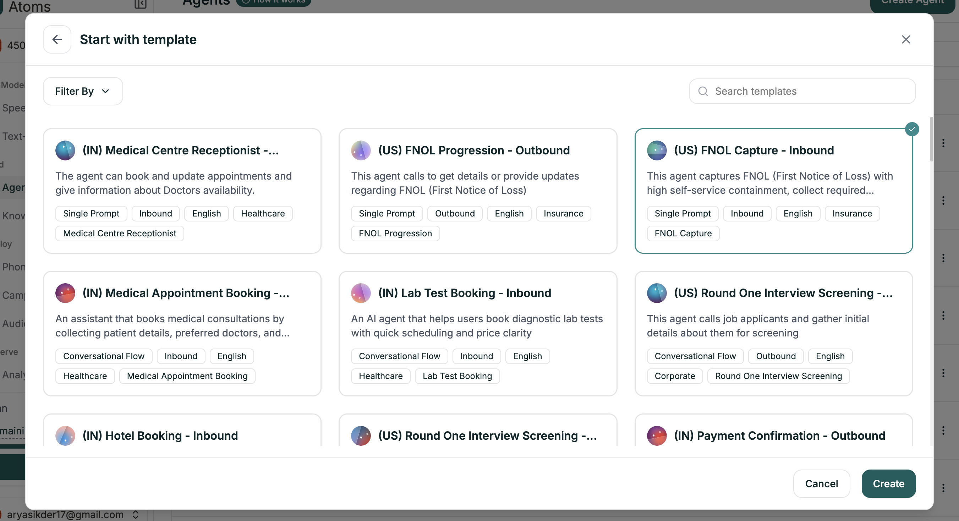
Task: Open the three-dot menu on the top agent row
Action: [943, 143]
